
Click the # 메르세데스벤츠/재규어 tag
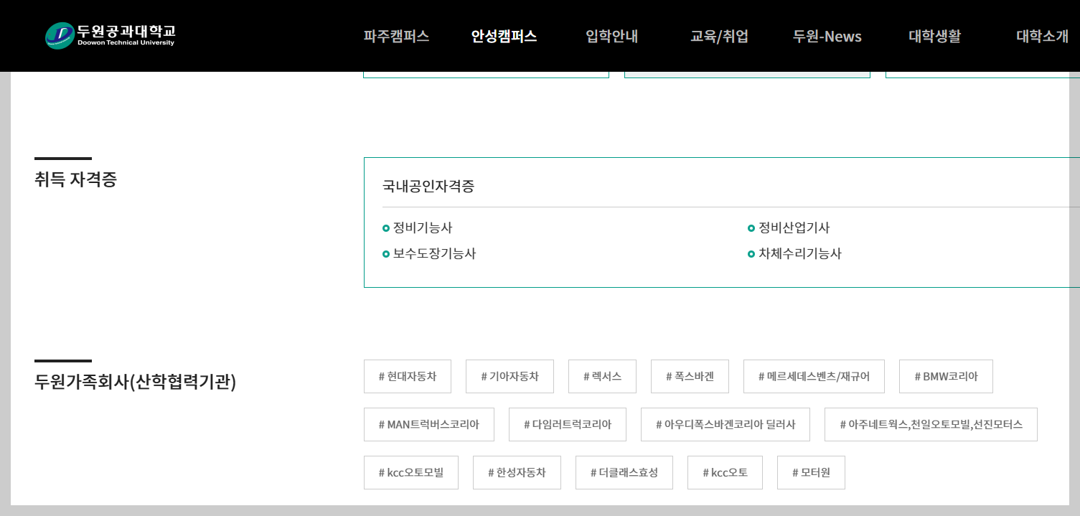(814, 376)
